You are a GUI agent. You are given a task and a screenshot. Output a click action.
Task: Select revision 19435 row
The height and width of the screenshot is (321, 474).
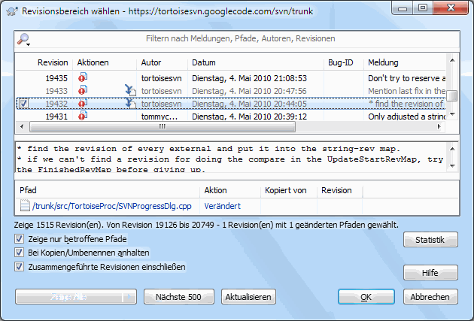pos(231,78)
